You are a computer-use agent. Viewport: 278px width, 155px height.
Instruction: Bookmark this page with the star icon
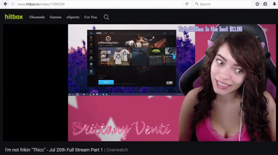point(256,4)
